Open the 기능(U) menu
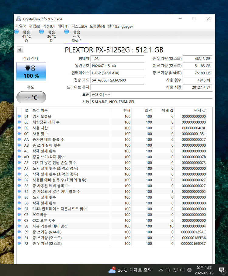This screenshot has width=228, height=276. 49,26
